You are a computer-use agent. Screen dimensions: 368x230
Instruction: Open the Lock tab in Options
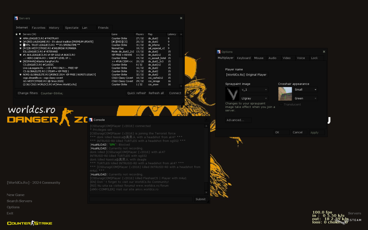316,58
